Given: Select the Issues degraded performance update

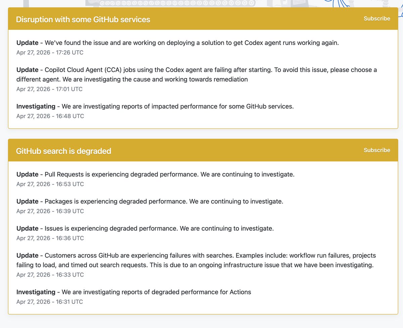Looking at the screenshot, I should (x=145, y=228).
